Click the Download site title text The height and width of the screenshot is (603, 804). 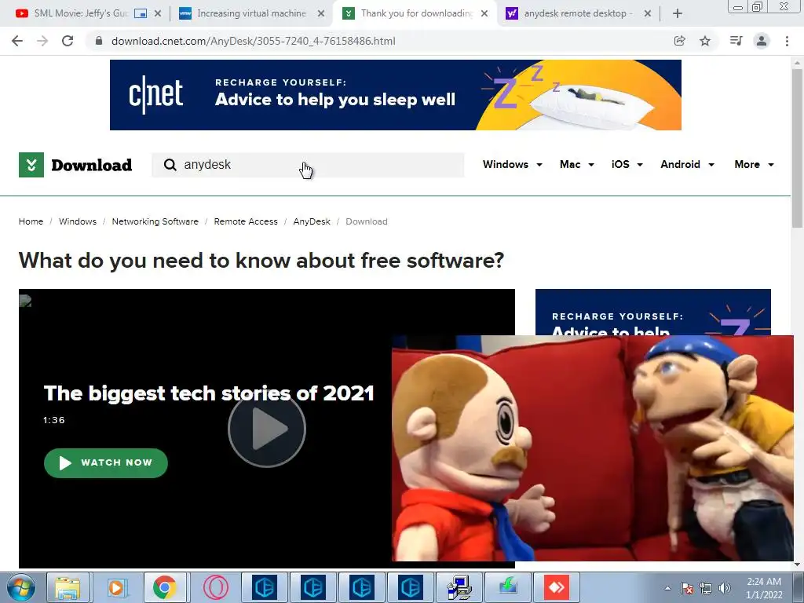(91, 165)
